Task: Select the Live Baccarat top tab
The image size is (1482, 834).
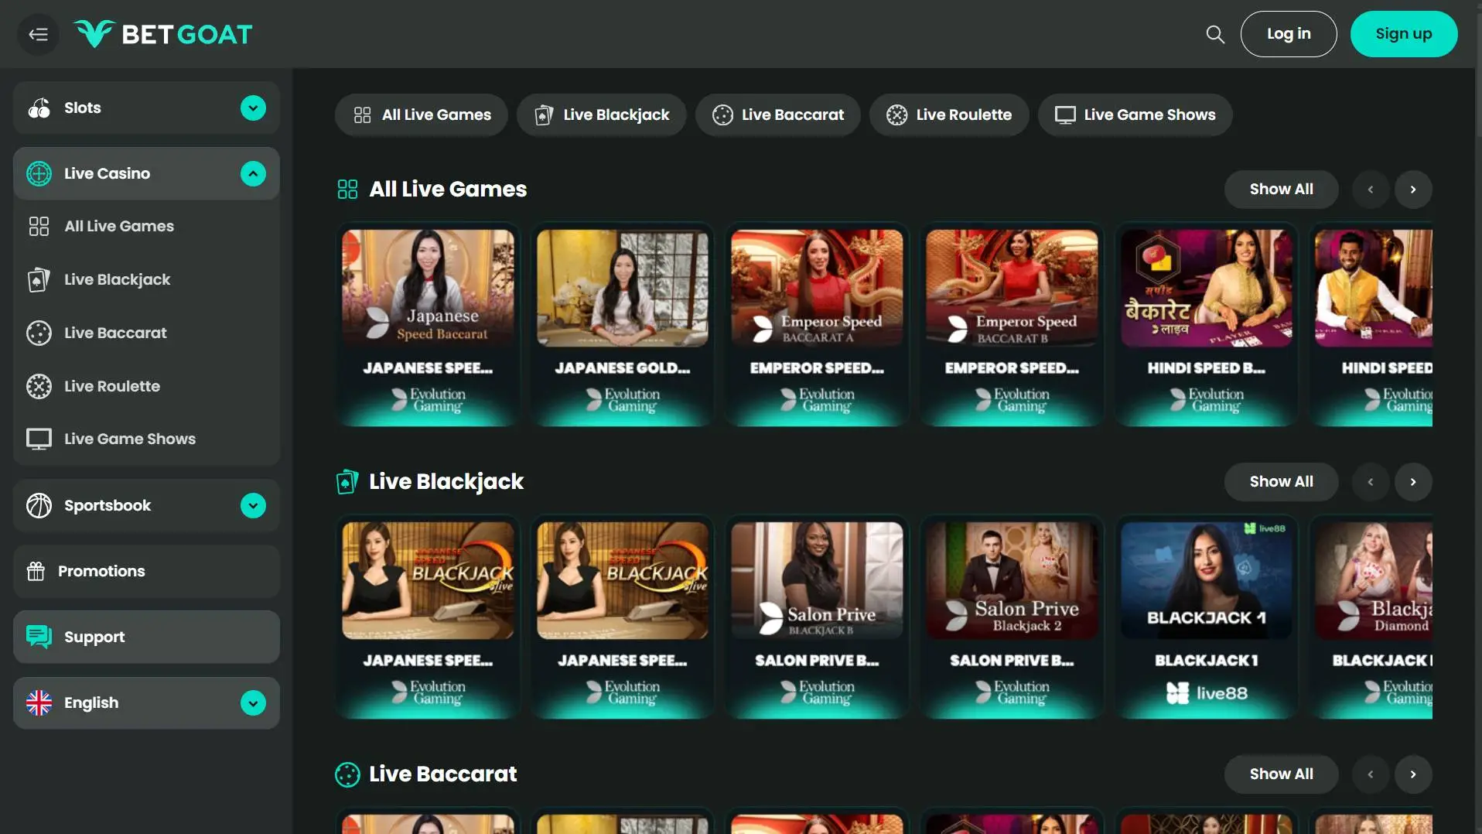Action: pyautogui.click(x=778, y=115)
